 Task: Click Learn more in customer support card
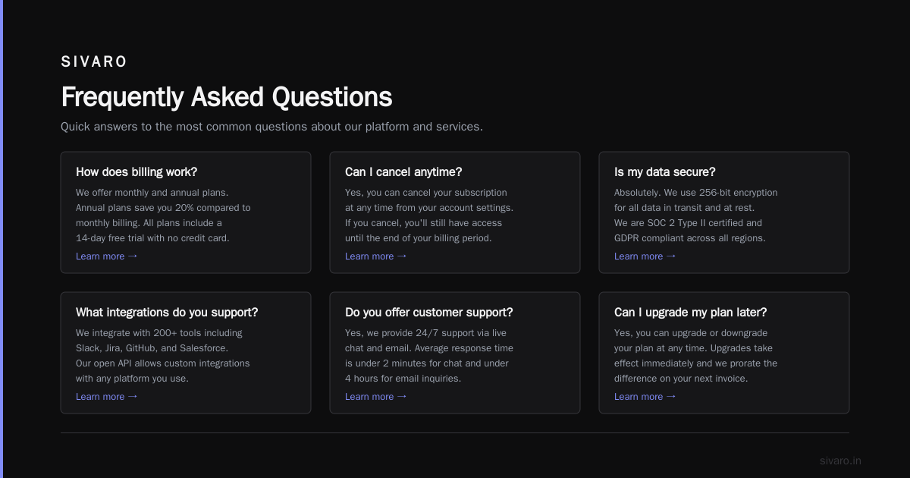tap(376, 397)
